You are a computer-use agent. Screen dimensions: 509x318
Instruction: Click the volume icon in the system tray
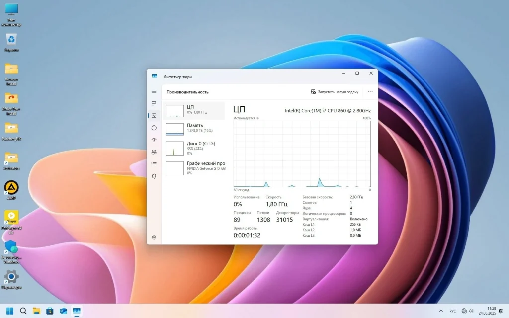point(471,310)
